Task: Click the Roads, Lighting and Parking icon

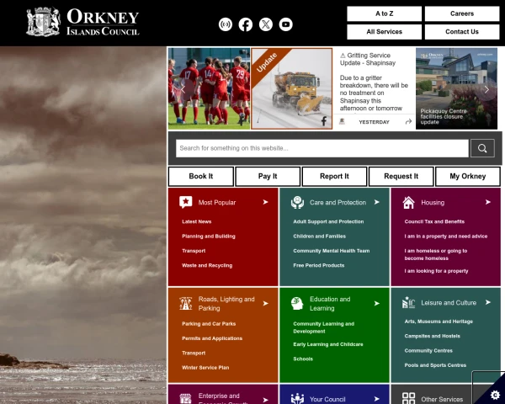Action: 186,304
